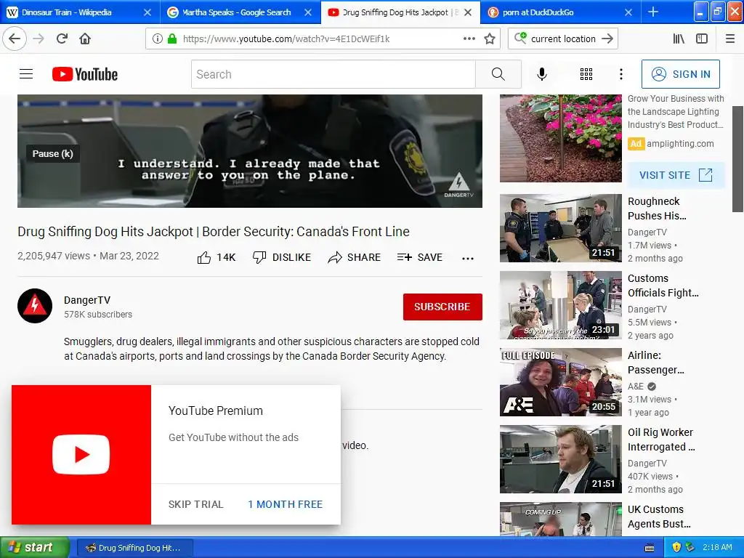Click Drug Sniffing Dog taskbar button
Screen dimensions: 744x558
coord(134,548)
